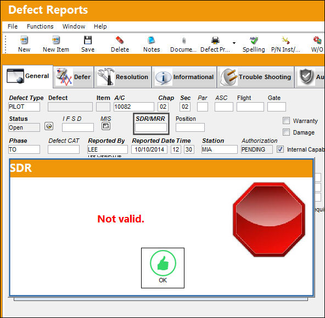Click the empty I F S D field

[x=78, y=127]
